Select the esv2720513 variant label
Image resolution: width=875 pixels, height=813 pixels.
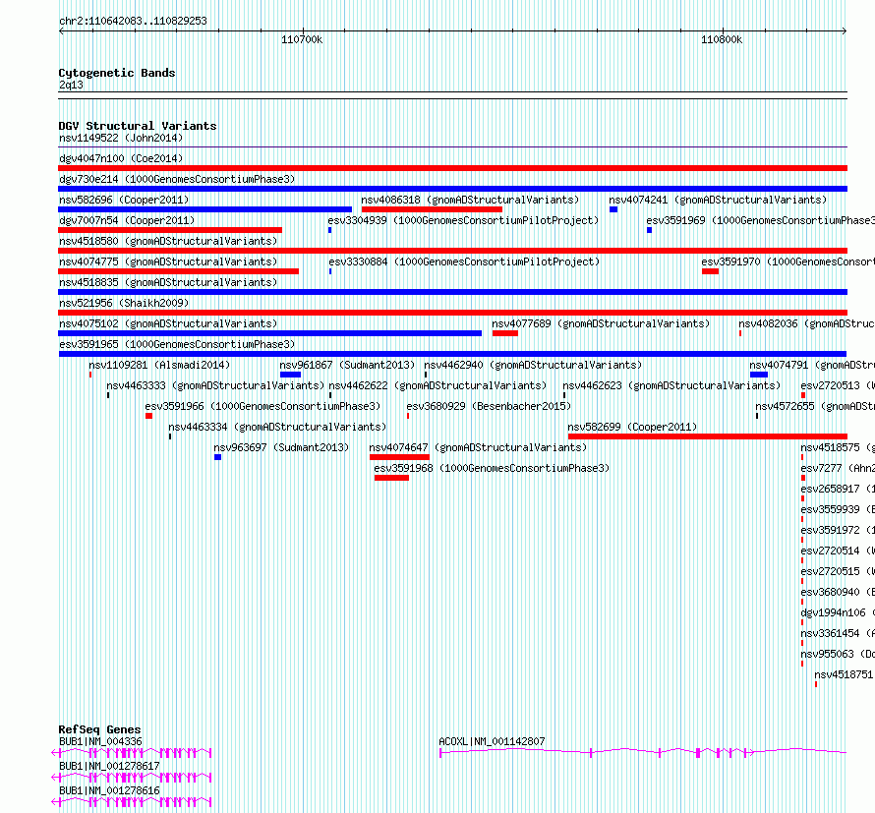pyautogui.click(x=838, y=385)
